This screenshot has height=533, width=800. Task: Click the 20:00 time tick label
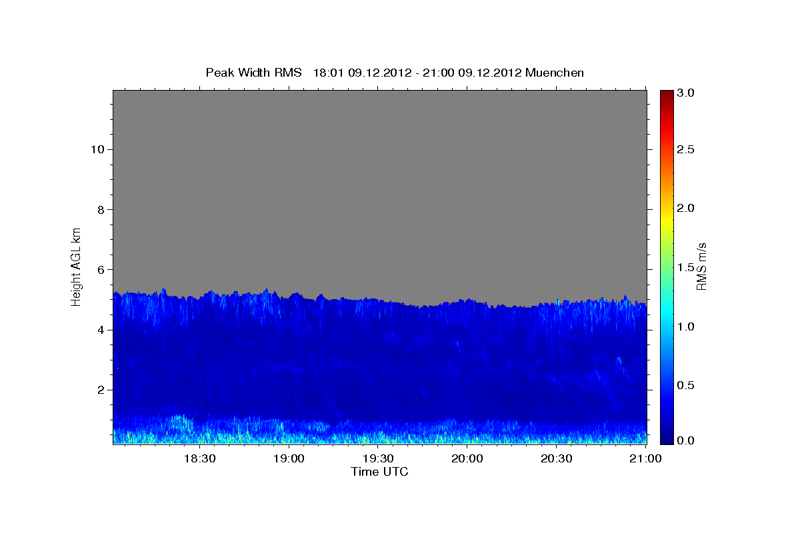click(x=467, y=458)
